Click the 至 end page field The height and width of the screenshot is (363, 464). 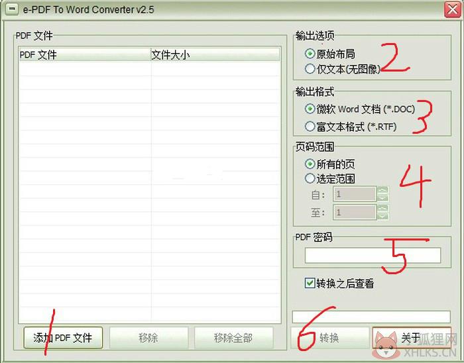pos(355,212)
